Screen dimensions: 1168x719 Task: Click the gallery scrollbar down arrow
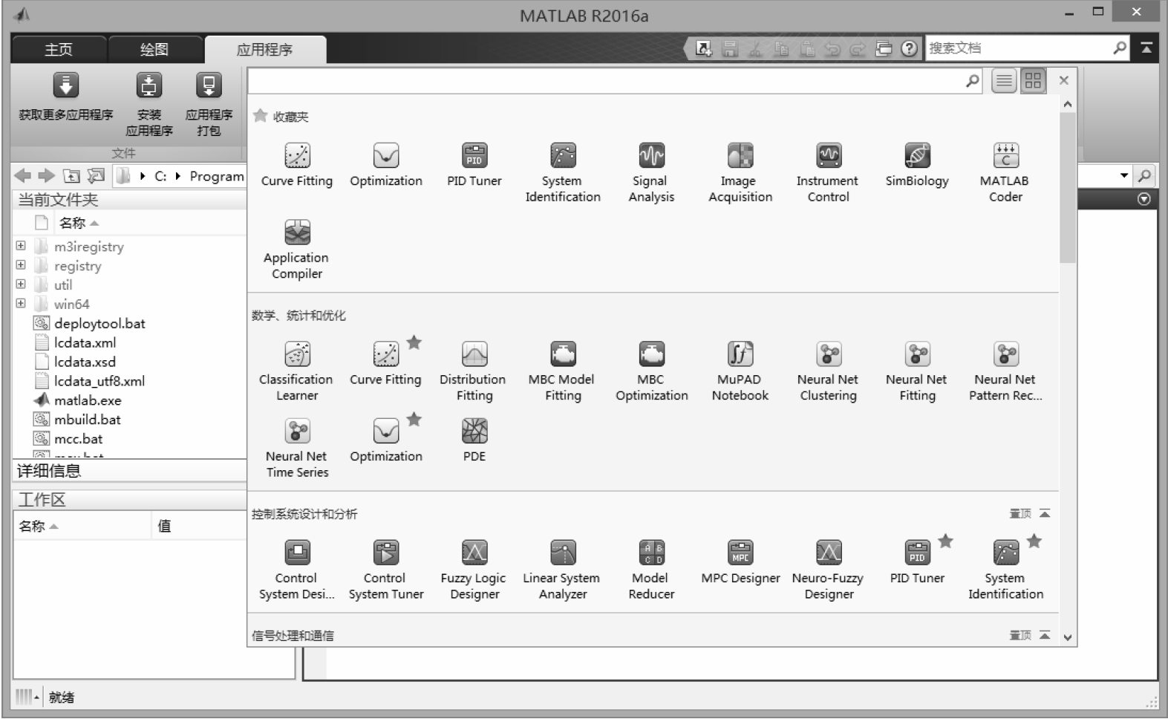point(1068,637)
